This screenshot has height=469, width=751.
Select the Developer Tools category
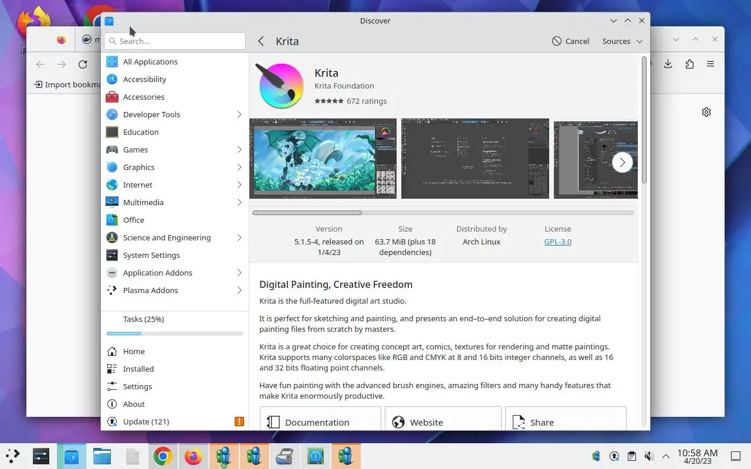[x=175, y=114]
